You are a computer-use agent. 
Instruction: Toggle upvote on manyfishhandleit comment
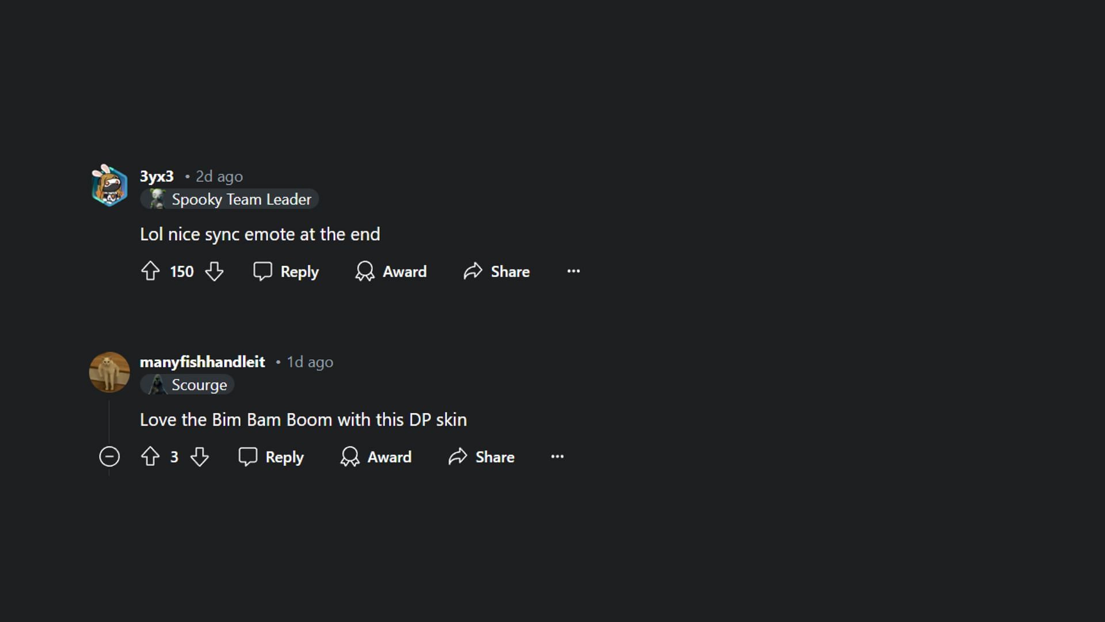(150, 457)
